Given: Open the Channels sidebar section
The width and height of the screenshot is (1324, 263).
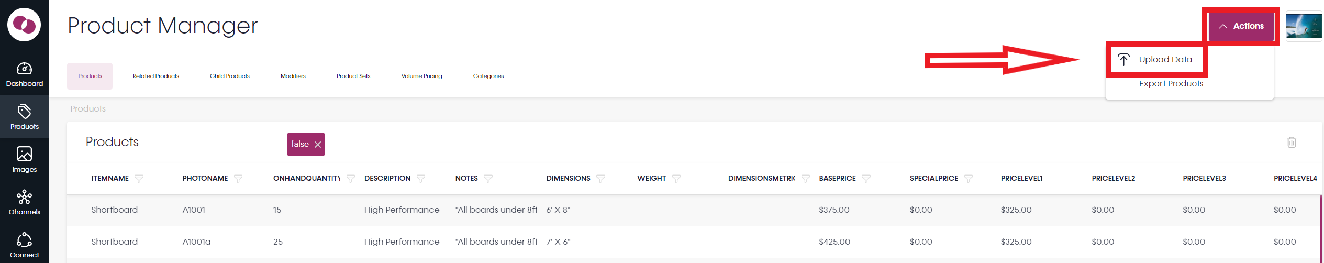Looking at the screenshot, I should [24, 202].
